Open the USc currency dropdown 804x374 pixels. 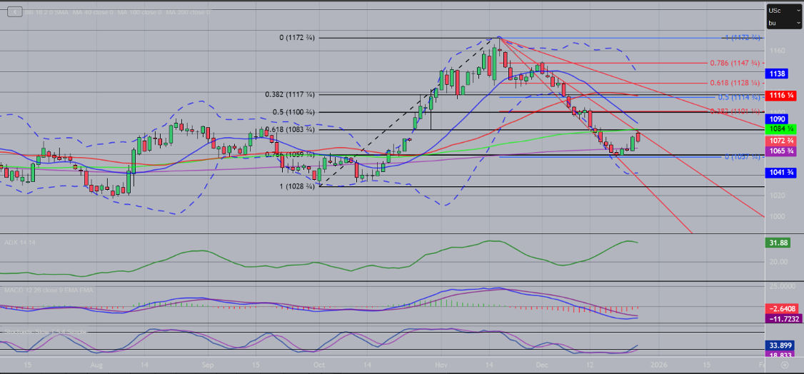[x=783, y=10]
